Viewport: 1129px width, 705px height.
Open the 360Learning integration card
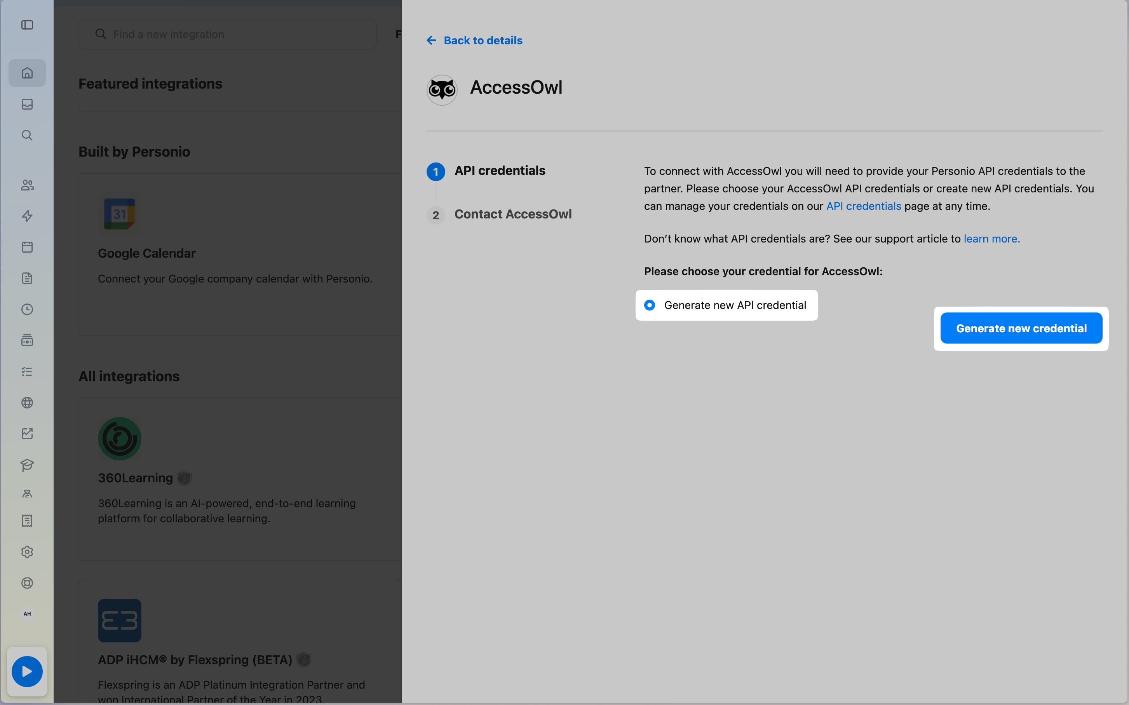[x=240, y=479]
